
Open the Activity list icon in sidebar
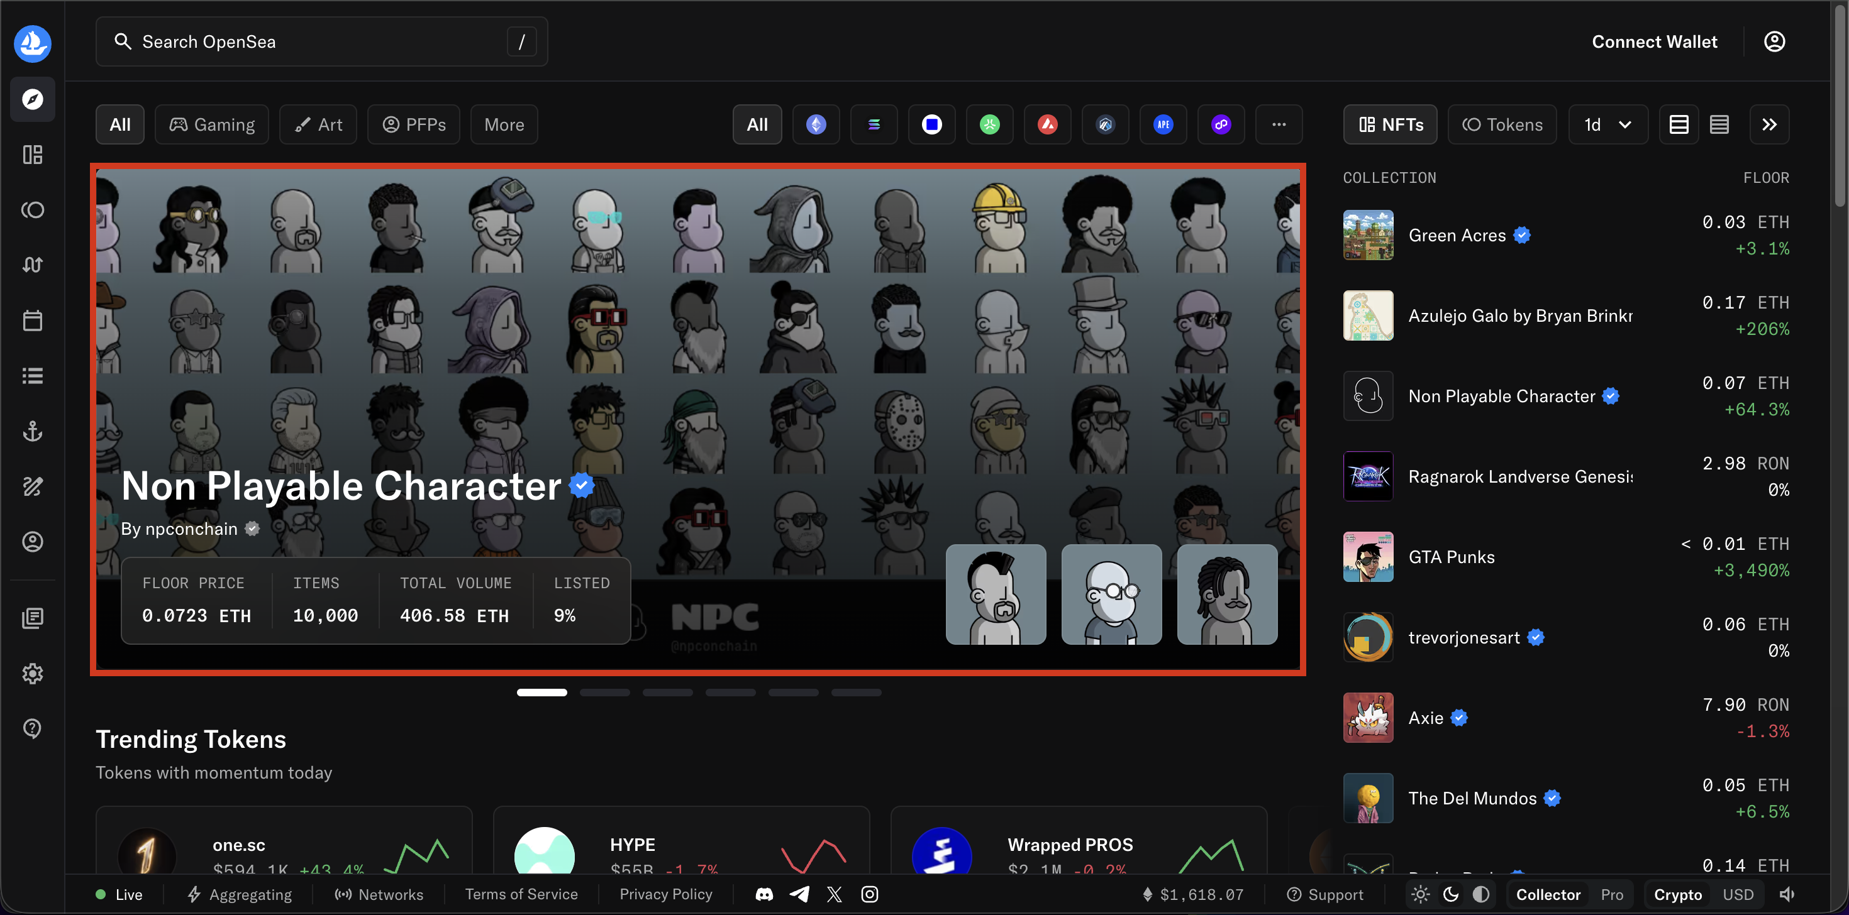coord(32,375)
